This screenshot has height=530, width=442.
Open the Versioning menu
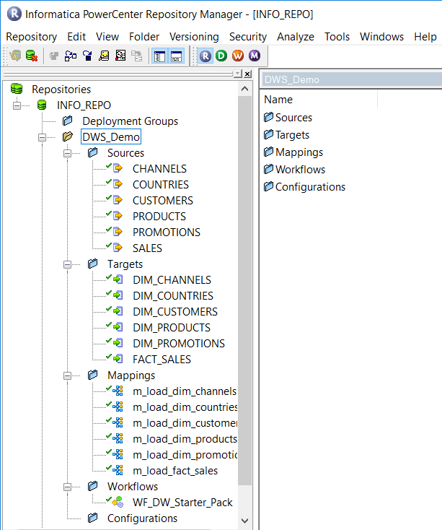tap(194, 37)
